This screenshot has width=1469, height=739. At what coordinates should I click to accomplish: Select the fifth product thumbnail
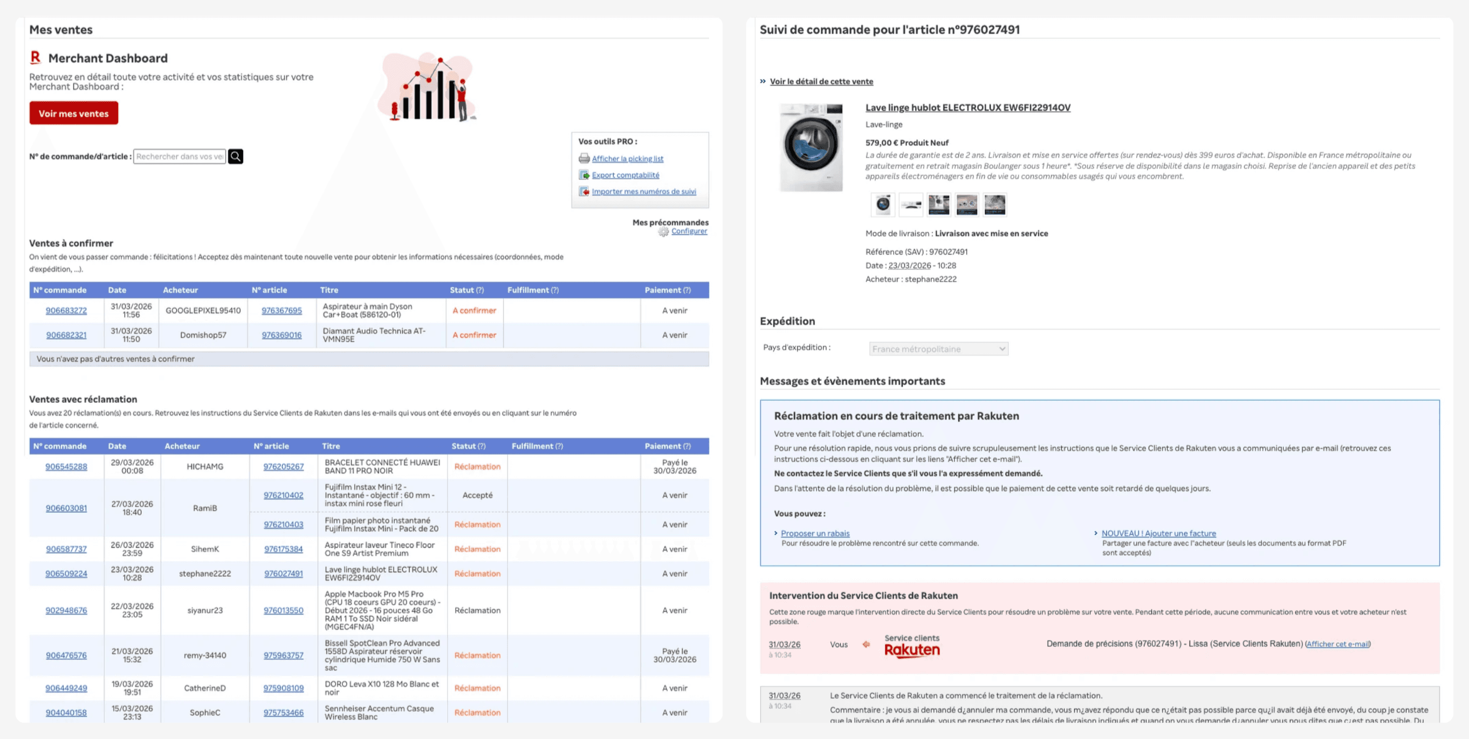(994, 204)
